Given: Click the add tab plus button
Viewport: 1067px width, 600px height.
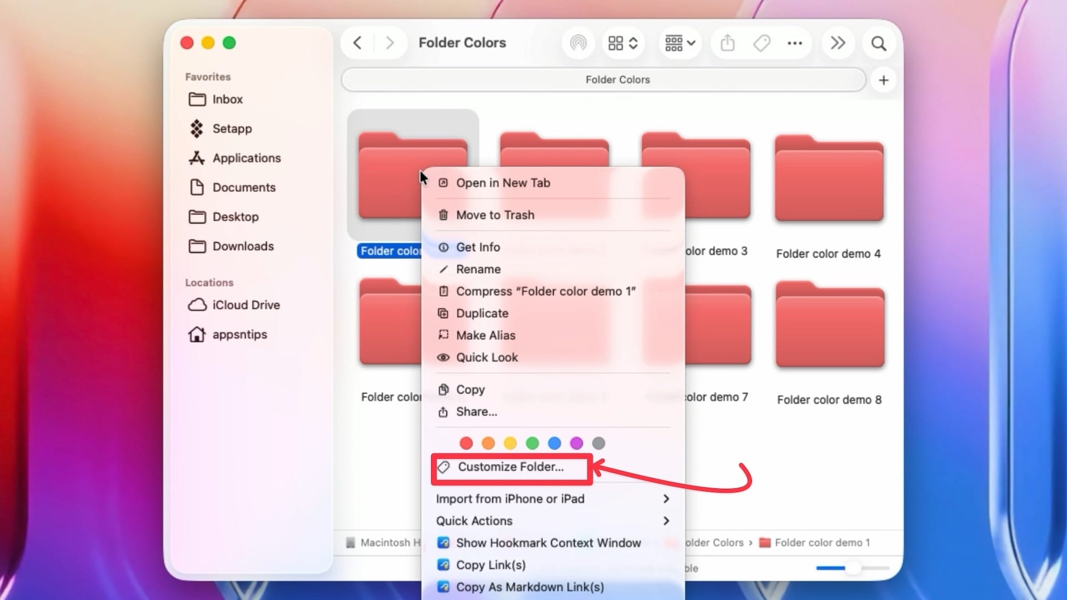Looking at the screenshot, I should [x=883, y=79].
